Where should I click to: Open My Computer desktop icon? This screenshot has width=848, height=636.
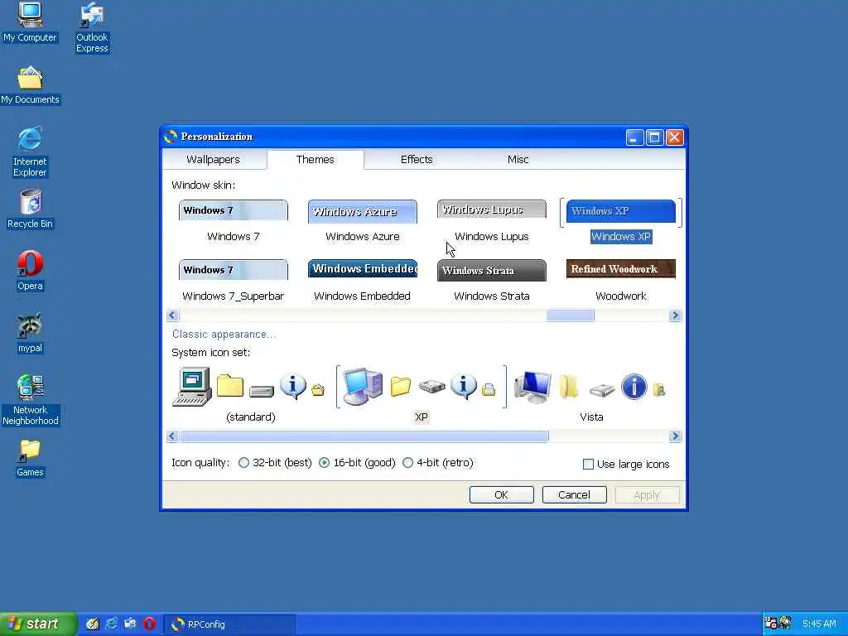(30, 22)
